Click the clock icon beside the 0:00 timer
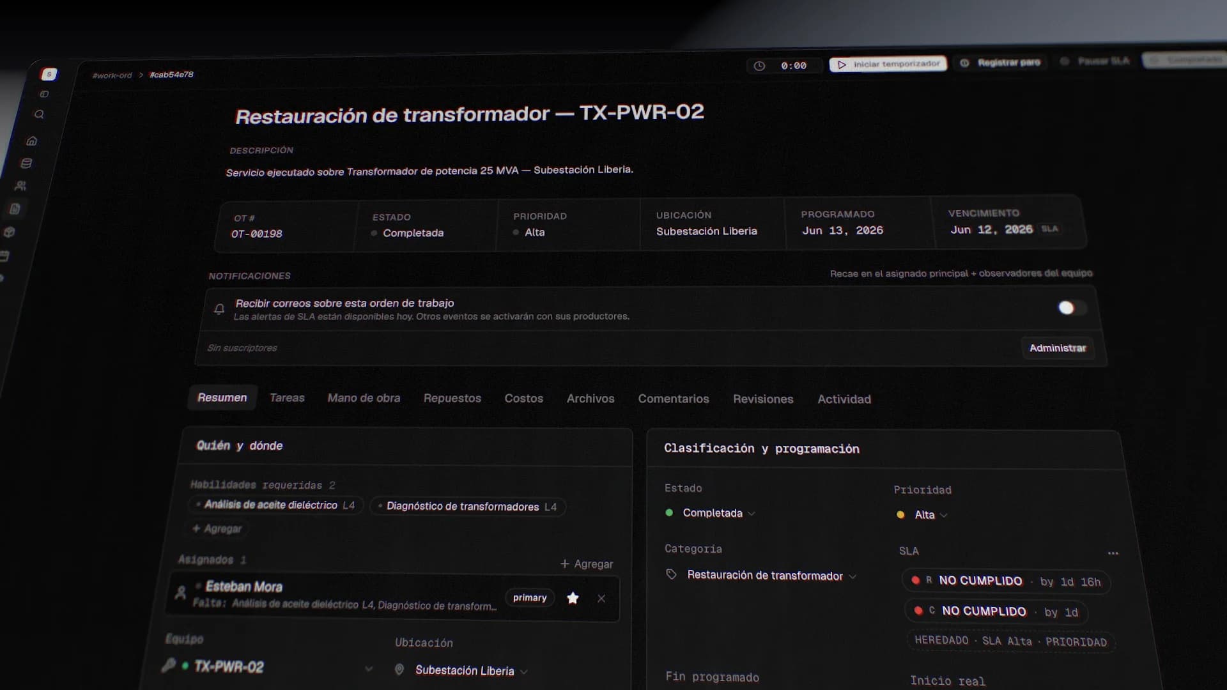The image size is (1227, 690). click(x=759, y=66)
